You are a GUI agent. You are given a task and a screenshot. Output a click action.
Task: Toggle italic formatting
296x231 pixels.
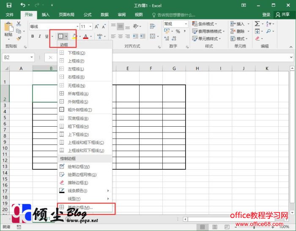(40, 36)
